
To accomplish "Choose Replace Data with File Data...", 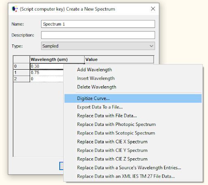I will click(133, 116).
